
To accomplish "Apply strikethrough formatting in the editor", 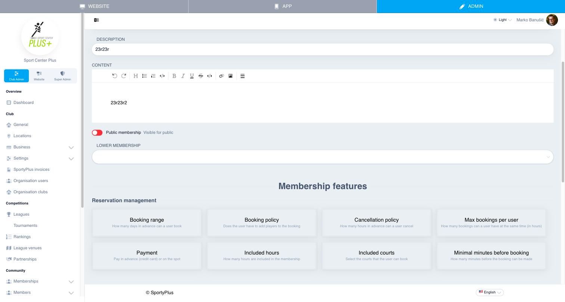I will point(201,76).
